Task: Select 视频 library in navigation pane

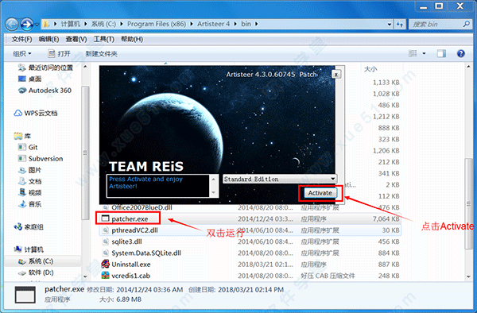Action: [30, 193]
